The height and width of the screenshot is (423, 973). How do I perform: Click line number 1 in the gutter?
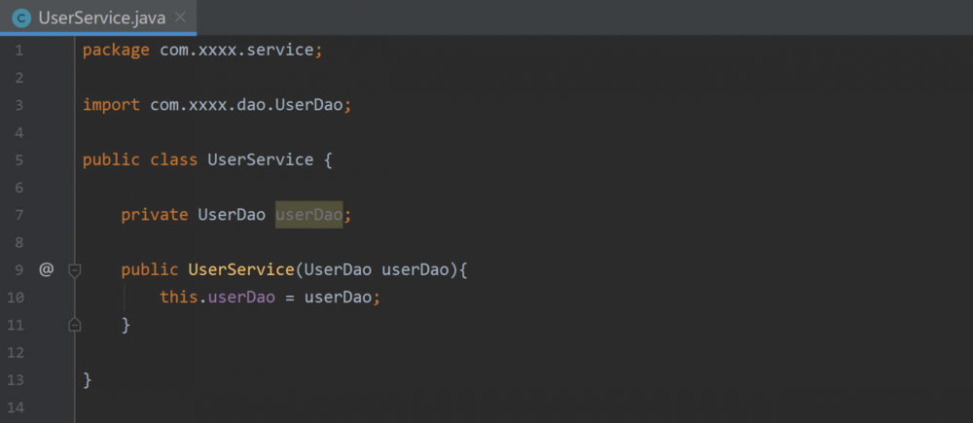19,50
